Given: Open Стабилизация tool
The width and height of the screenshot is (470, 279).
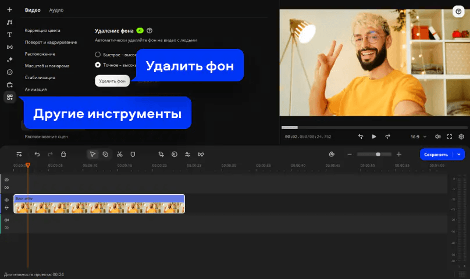Looking at the screenshot, I should [40, 78].
